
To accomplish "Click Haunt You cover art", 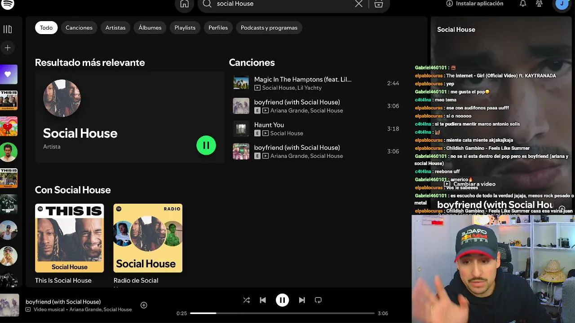I will (x=241, y=129).
